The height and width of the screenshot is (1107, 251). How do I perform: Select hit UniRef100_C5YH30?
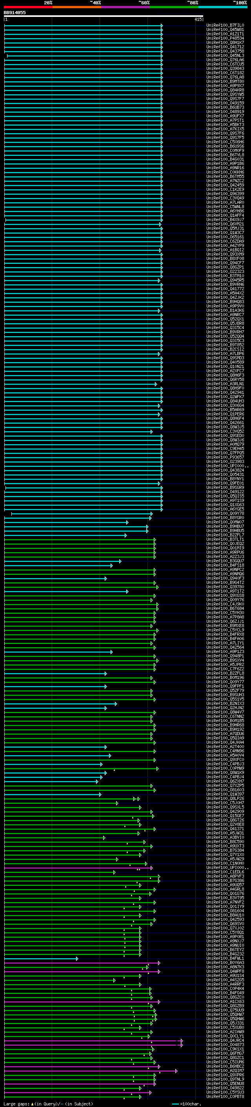coord(225,613)
